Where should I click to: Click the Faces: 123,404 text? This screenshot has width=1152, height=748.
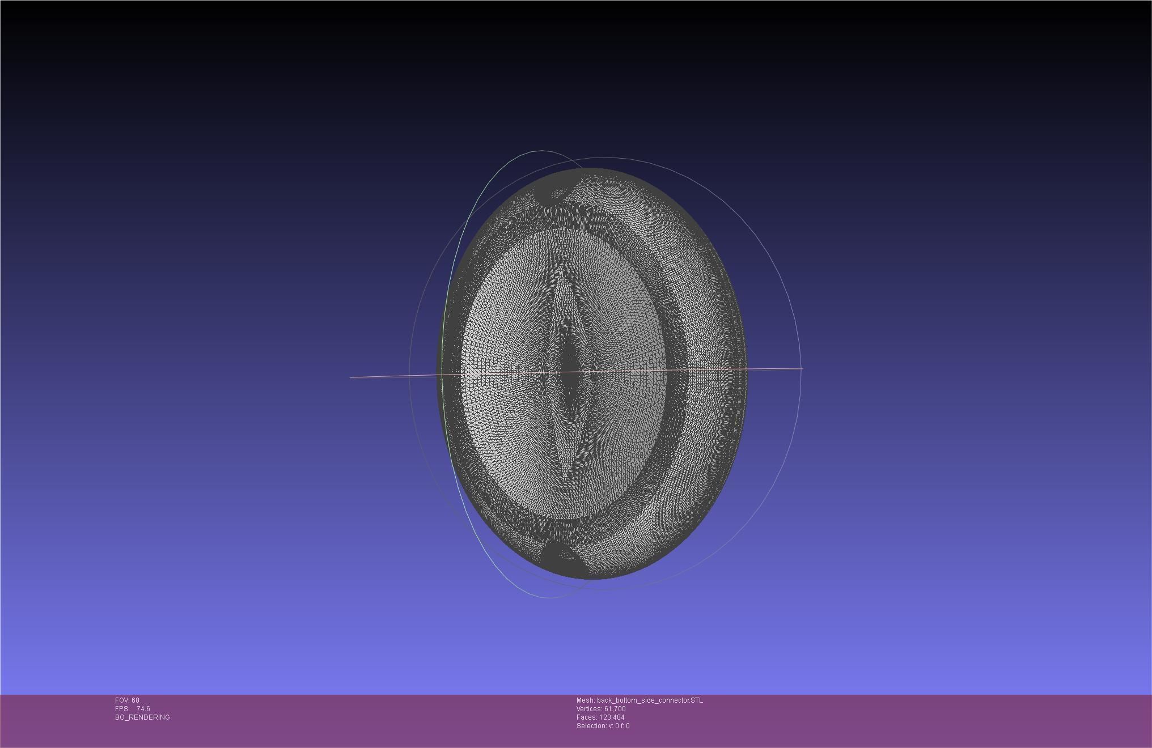(600, 717)
